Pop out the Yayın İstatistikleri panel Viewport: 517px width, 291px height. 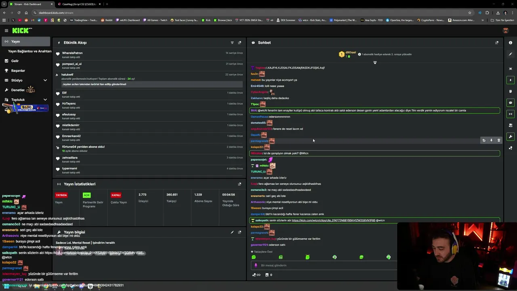point(240,184)
